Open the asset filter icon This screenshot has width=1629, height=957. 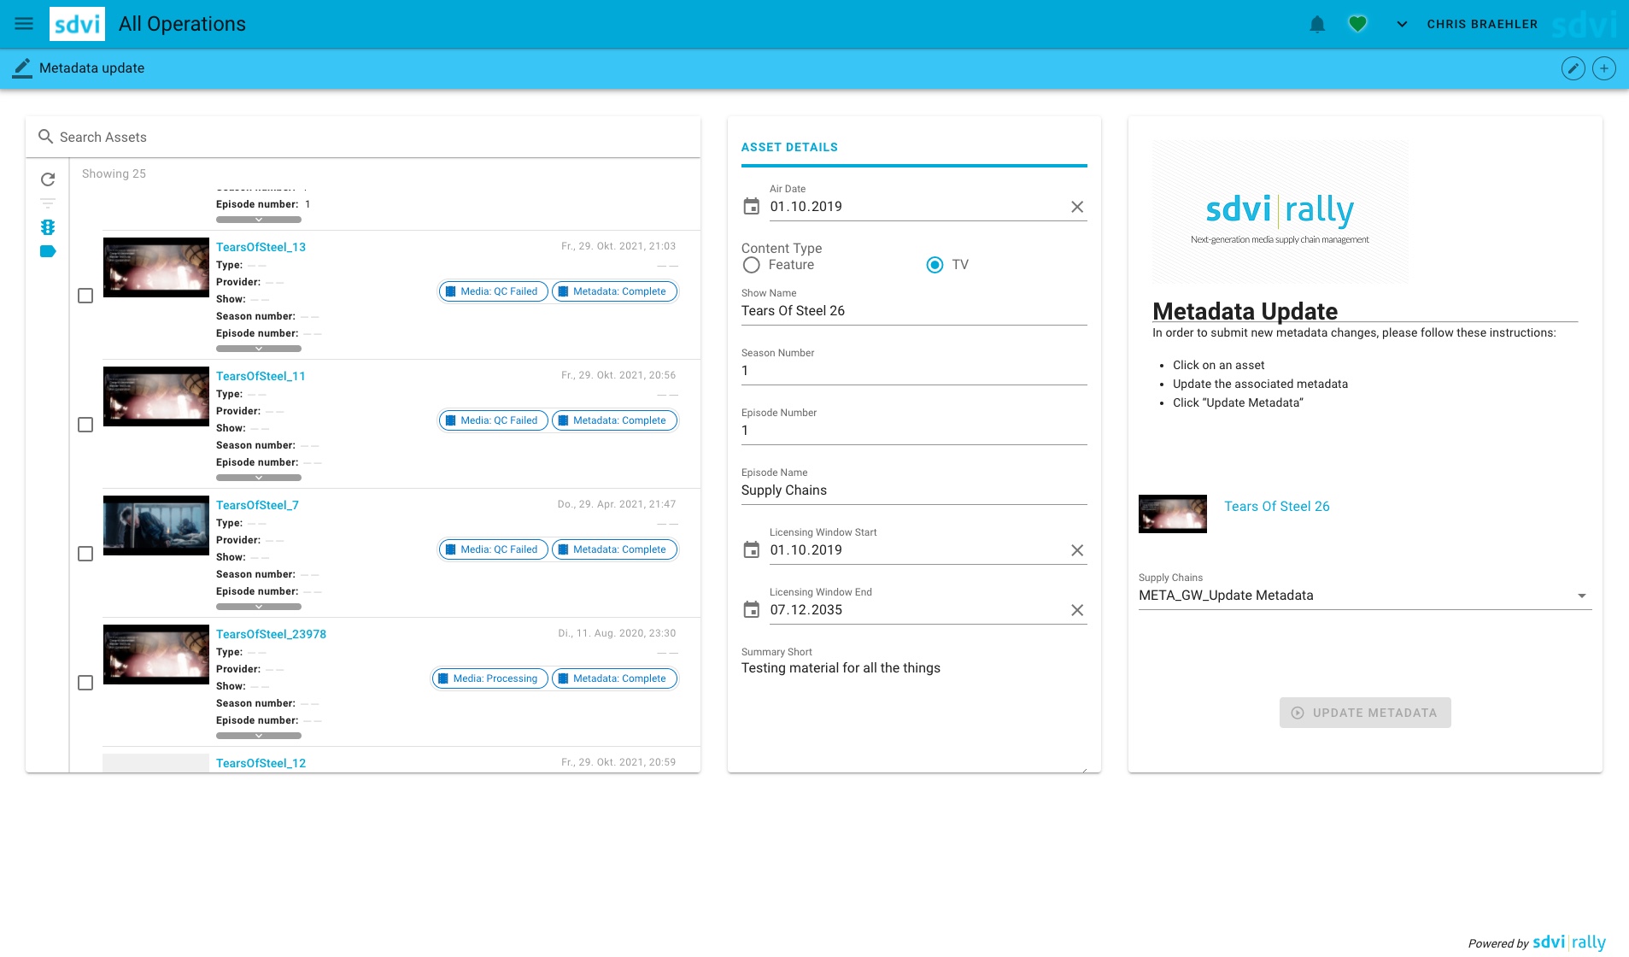click(48, 203)
